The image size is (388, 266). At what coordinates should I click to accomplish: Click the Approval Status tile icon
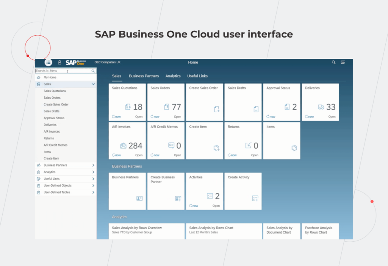tap(287, 107)
